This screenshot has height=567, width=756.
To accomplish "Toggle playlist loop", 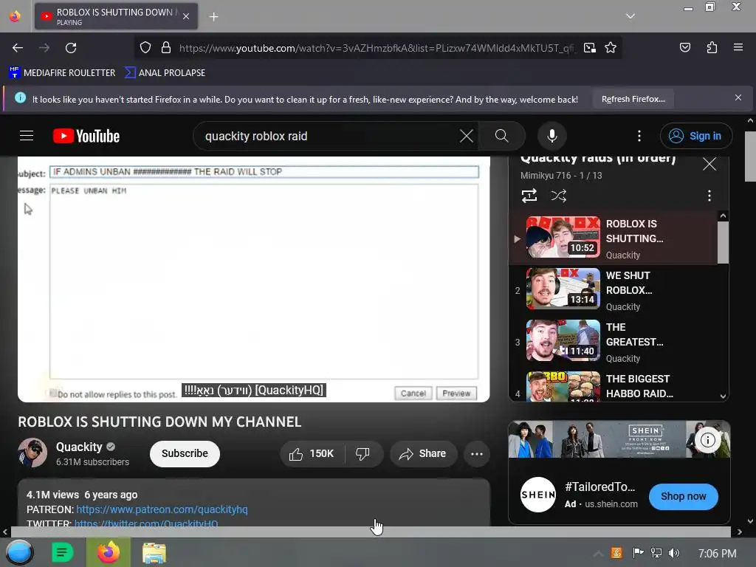I will pyautogui.click(x=529, y=196).
